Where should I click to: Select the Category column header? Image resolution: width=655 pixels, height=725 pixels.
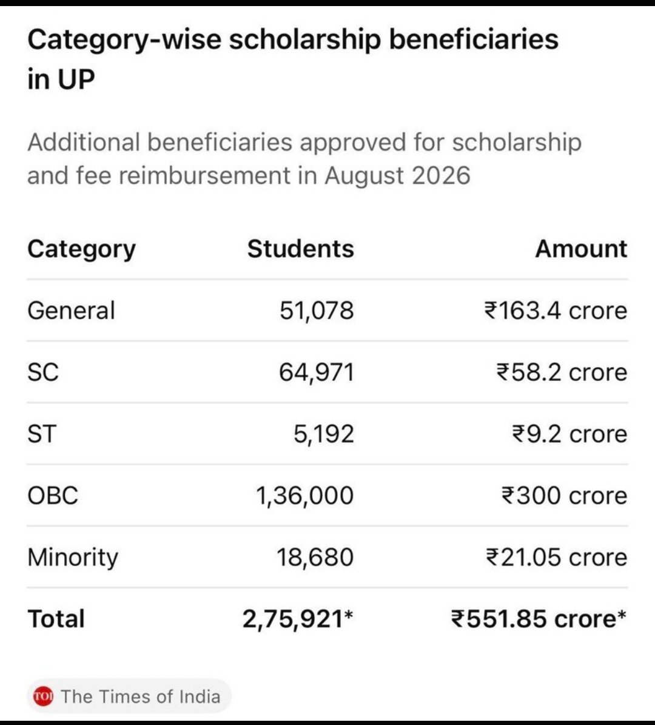point(81,250)
